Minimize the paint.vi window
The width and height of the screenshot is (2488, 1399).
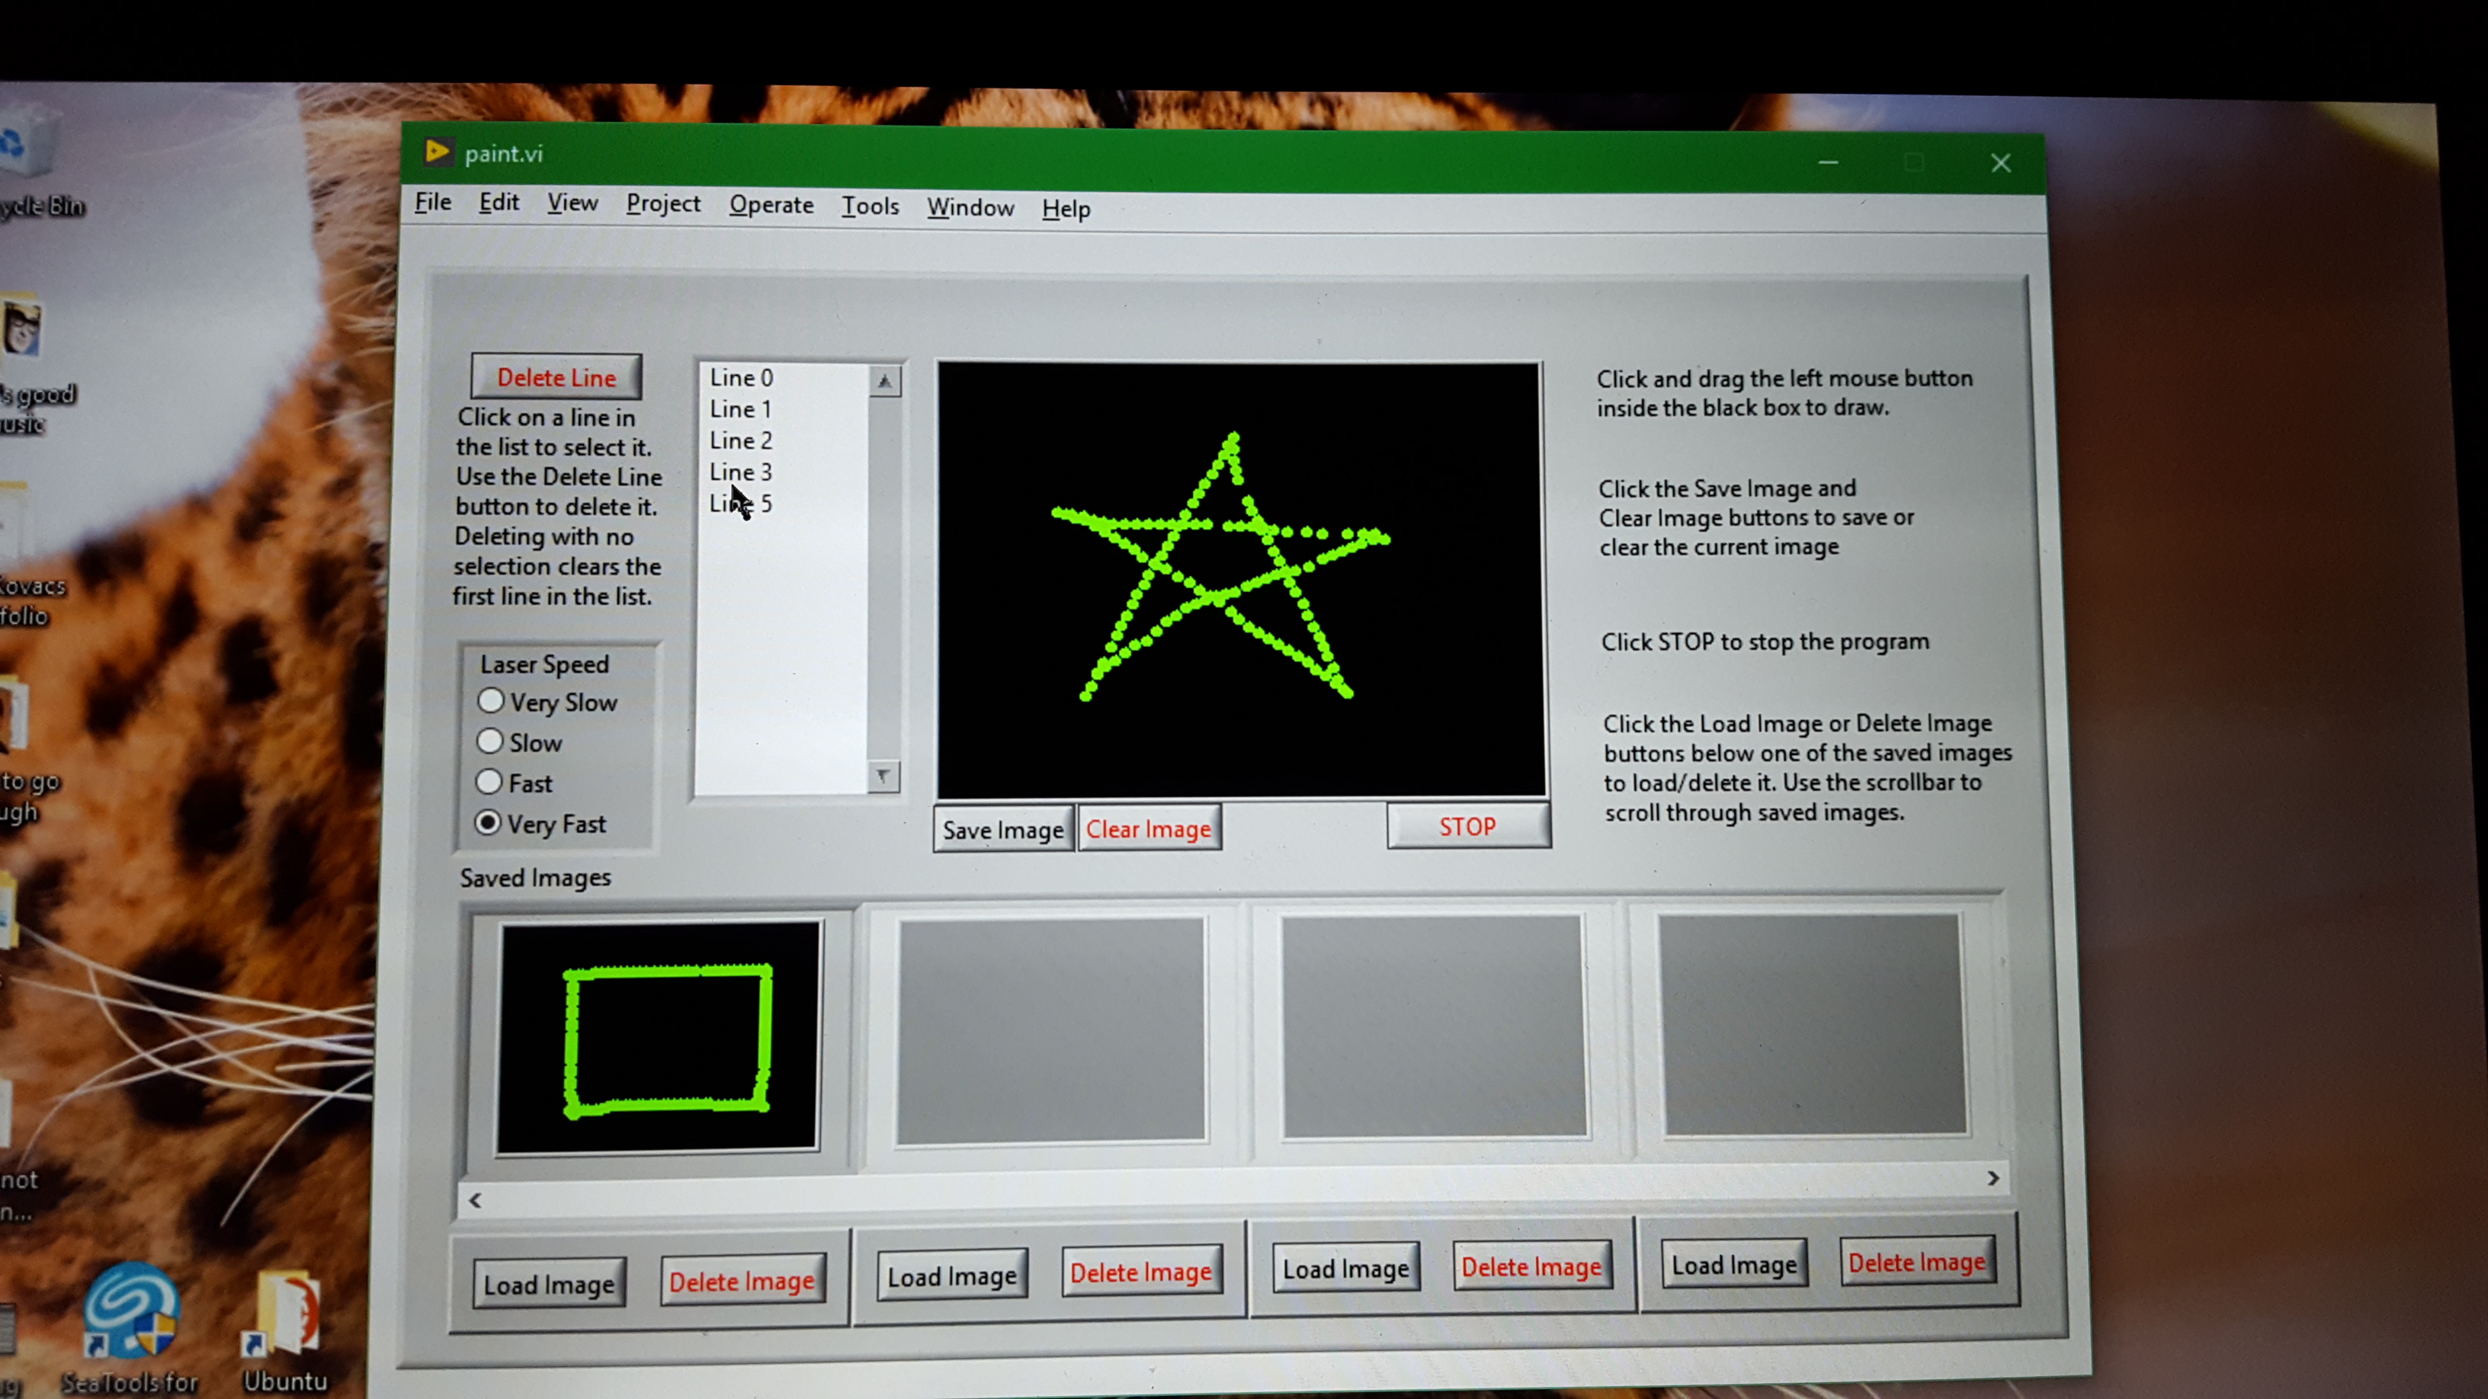click(1829, 162)
